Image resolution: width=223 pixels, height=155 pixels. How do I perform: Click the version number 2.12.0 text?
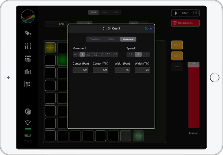pyautogui.click(x=28, y=141)
